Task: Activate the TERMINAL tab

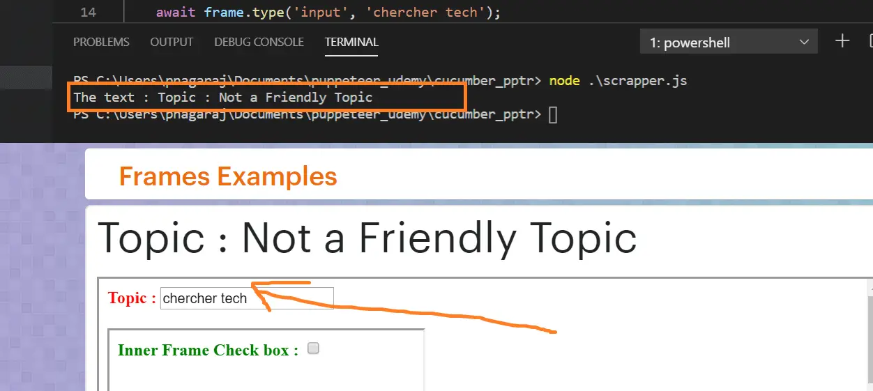Action: (351, 42)
